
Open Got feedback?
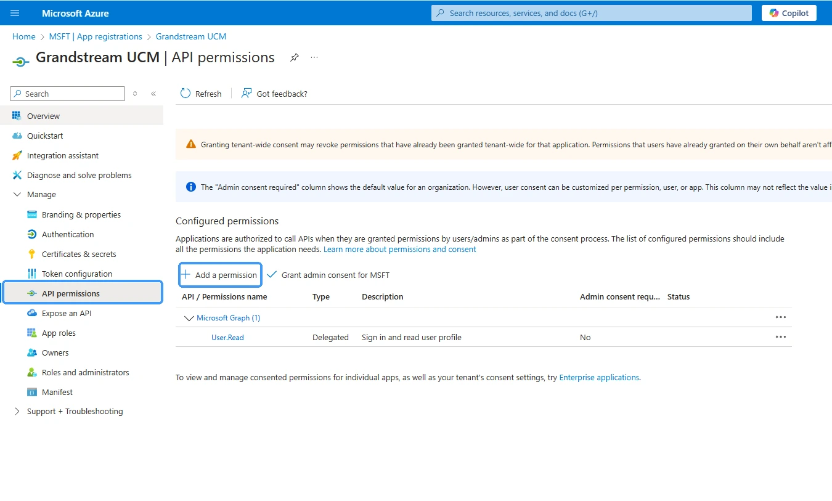[x=274, y=94]
